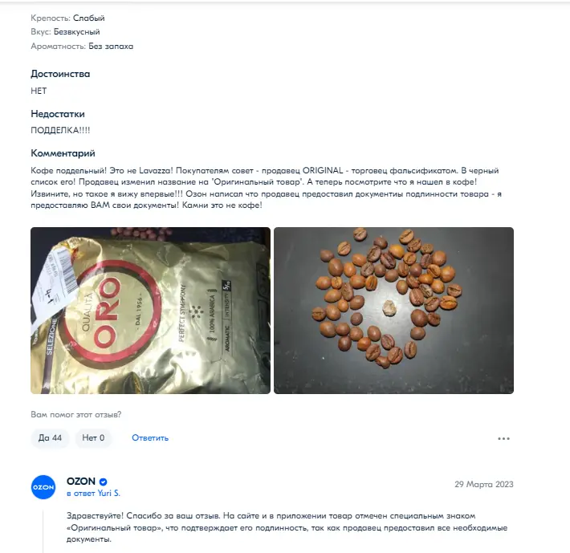Vote 'Нет 0' on the review
570x553 pixels.
pos(93,437)
